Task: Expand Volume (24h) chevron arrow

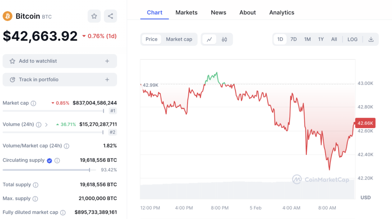Action: coord(46,124)
